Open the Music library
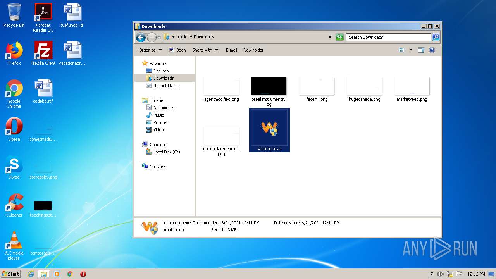This screenshot has width=496, height=279. coord(155,115)
